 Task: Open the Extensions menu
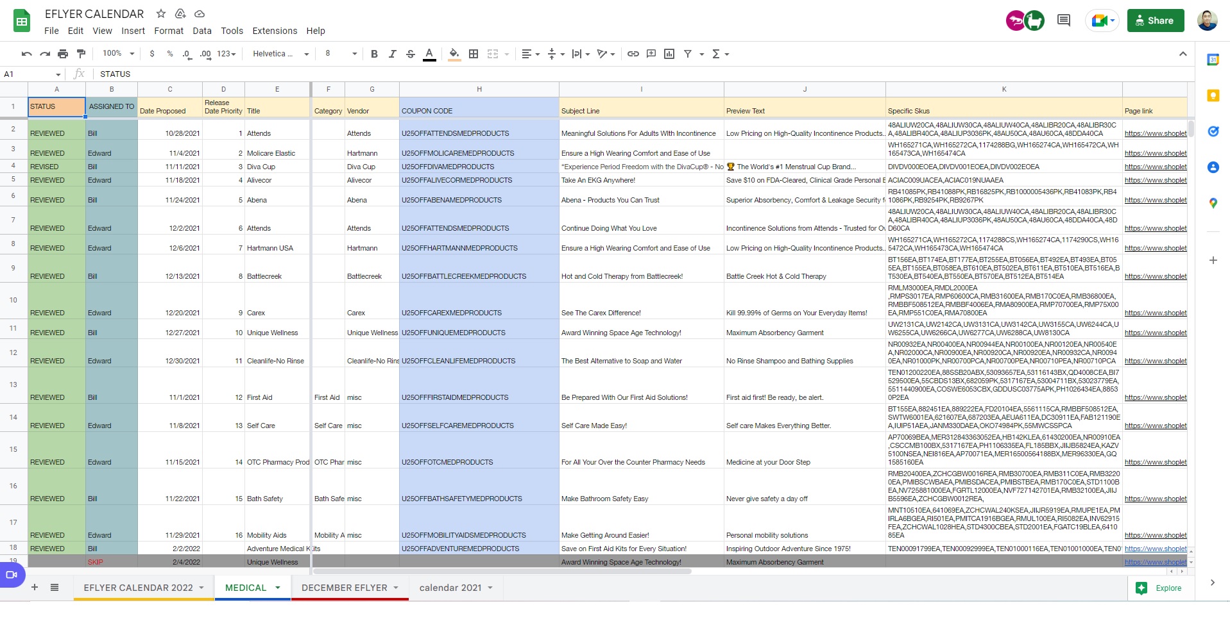[275, 31]
